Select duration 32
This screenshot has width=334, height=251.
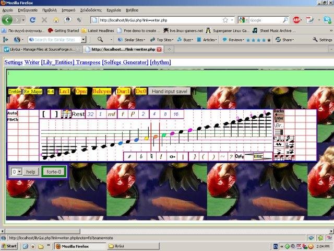(x=90, y=114)
